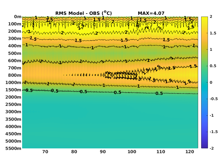Click the teal middle of the colorbar
This screenshot has width=220, height=165.
pos(204,82)
